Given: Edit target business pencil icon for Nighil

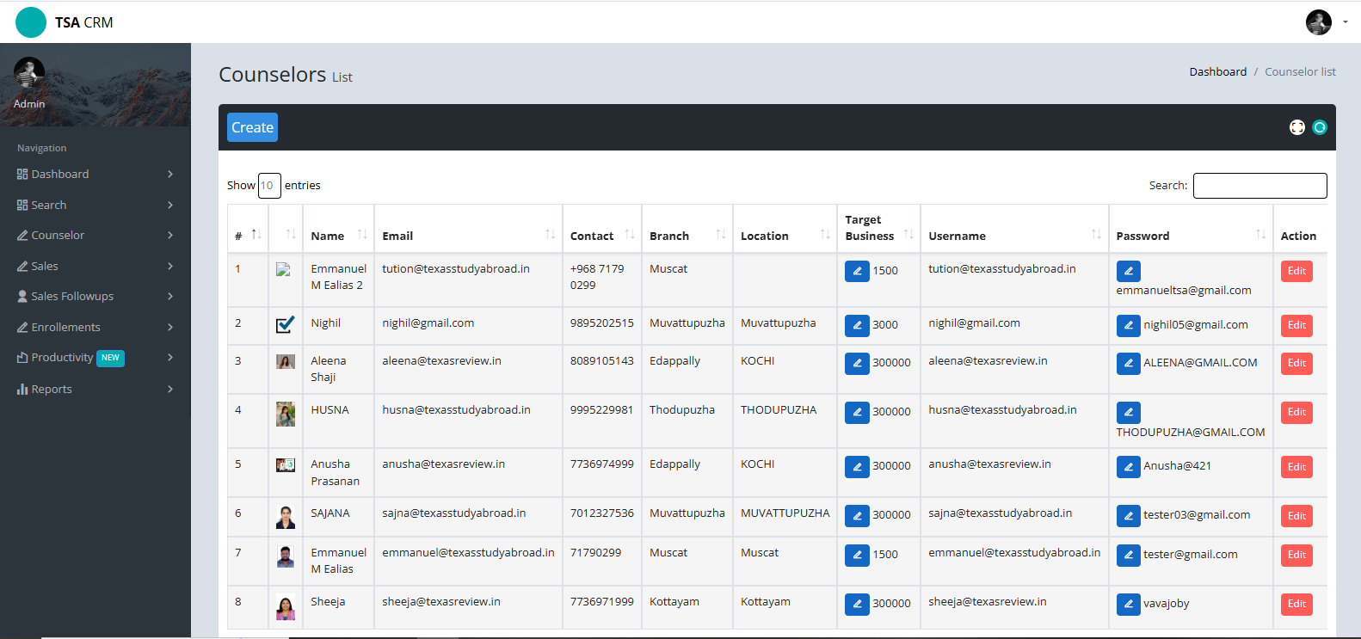Looking at the screenshot, I should tap(857, 325).
